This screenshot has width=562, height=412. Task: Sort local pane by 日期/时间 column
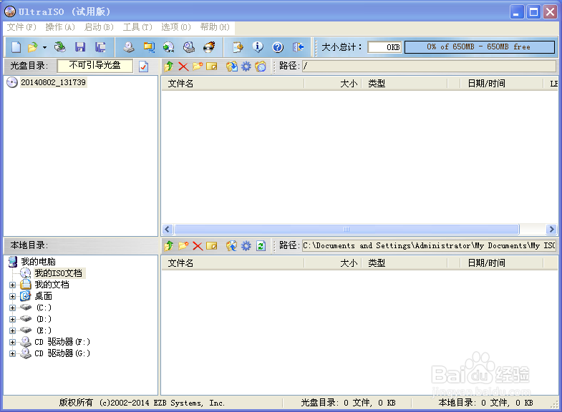pos(501,263)
